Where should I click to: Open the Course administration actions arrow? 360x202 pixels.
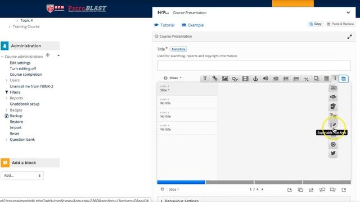[58, 56]
